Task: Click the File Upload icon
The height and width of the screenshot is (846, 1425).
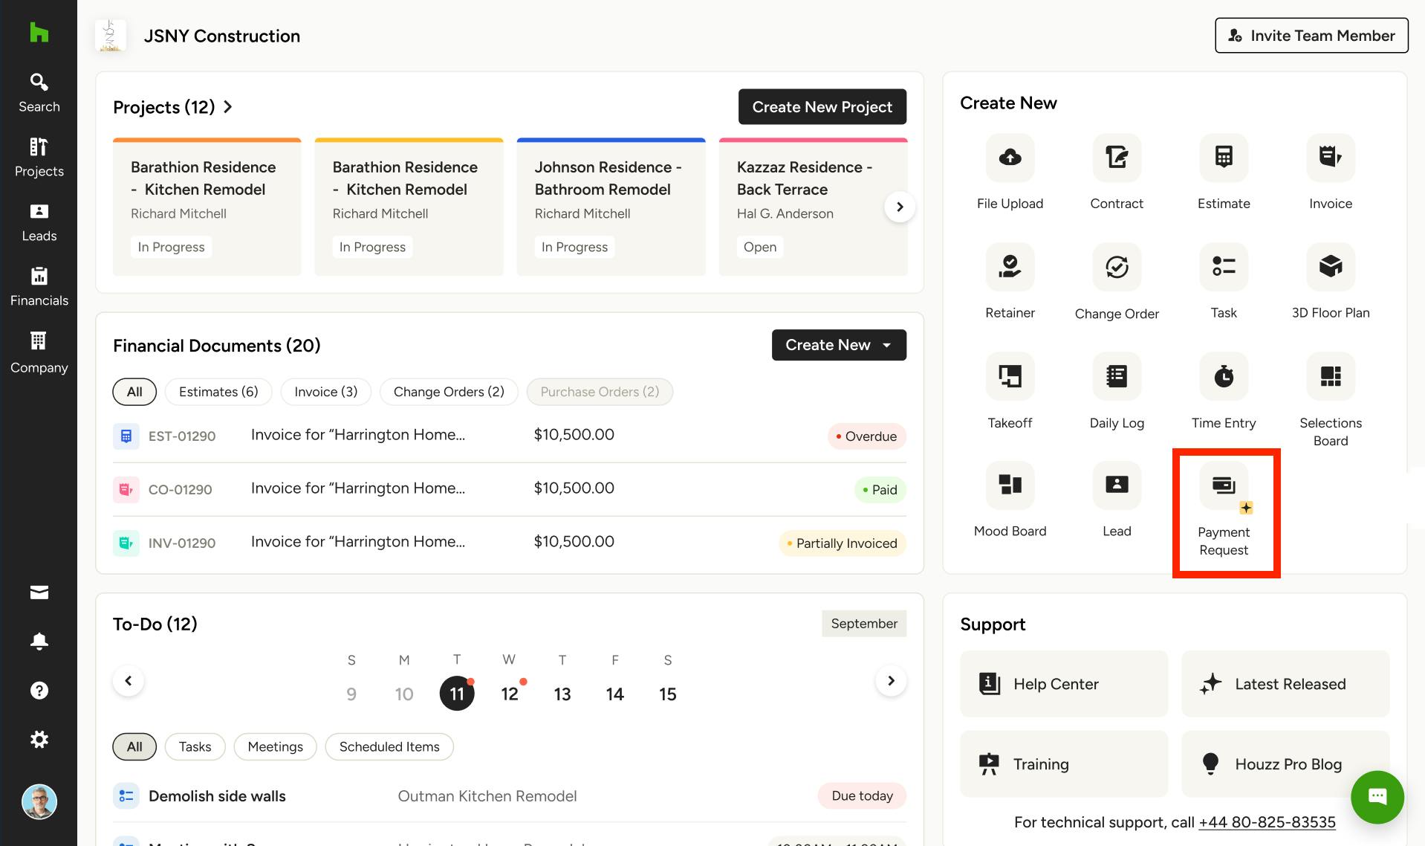Action: (x=1010, y=158)
